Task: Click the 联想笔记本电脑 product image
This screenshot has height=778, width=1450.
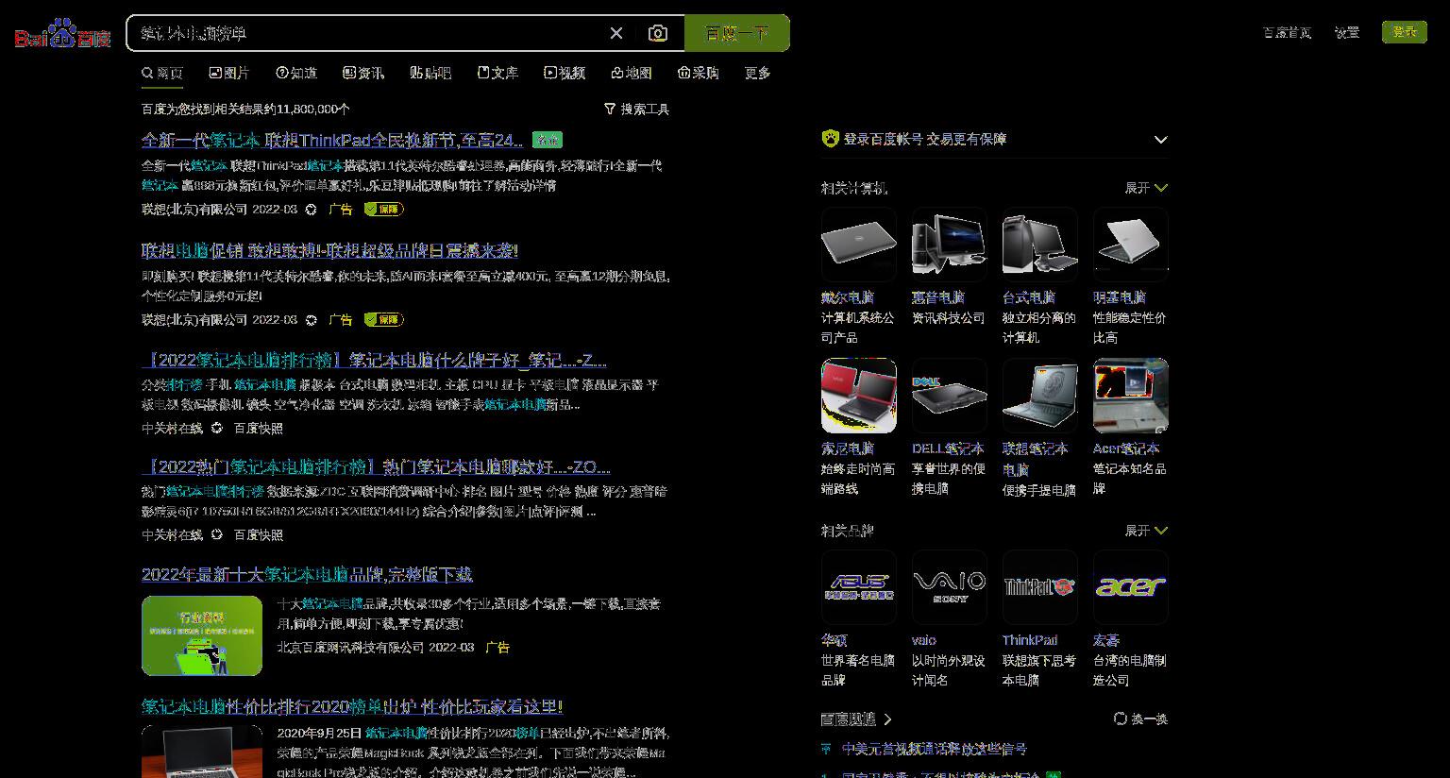Action: click(x=1040, y=396)
